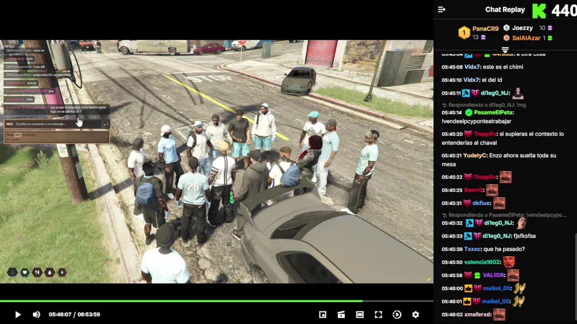
Task: Open VAL10R's user card
Action: tap(493, 275)
